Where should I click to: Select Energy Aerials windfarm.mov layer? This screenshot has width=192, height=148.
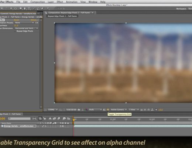tap(20, 126)
